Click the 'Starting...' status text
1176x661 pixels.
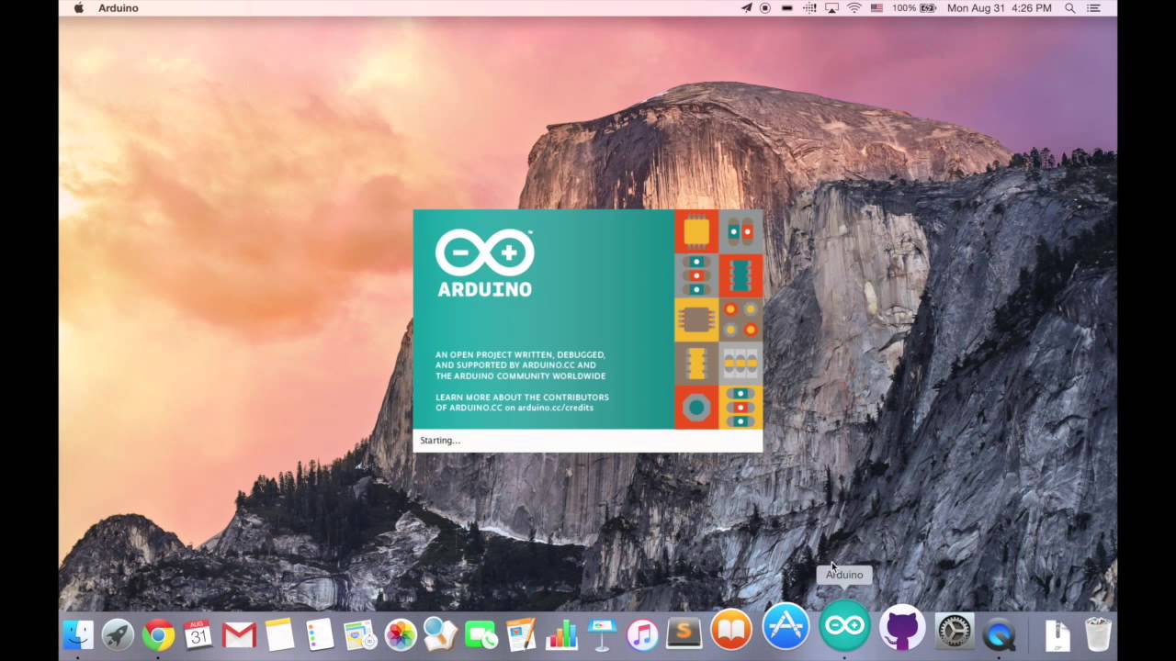[440, 441]
